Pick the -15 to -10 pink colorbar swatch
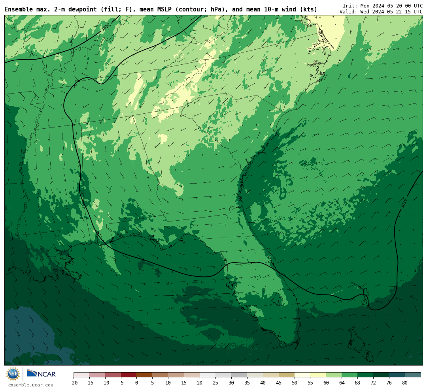 pos(97,375)
